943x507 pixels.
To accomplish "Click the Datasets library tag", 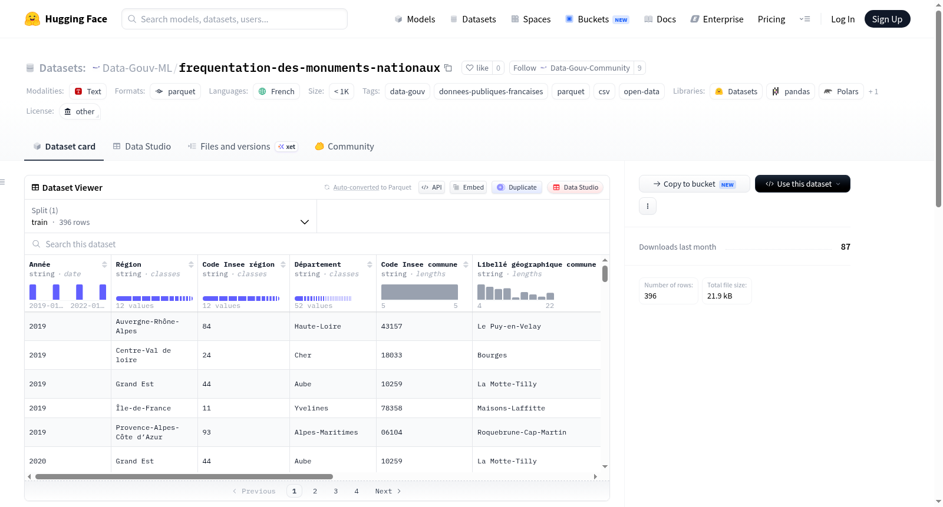I will pyautogui.click(x=736, y=91).
